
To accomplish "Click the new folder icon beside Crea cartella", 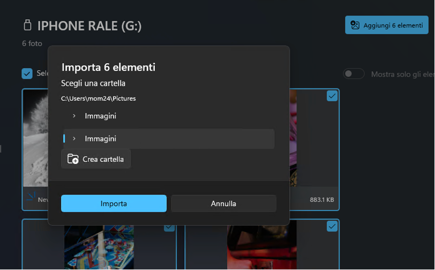I will point(73,159).
